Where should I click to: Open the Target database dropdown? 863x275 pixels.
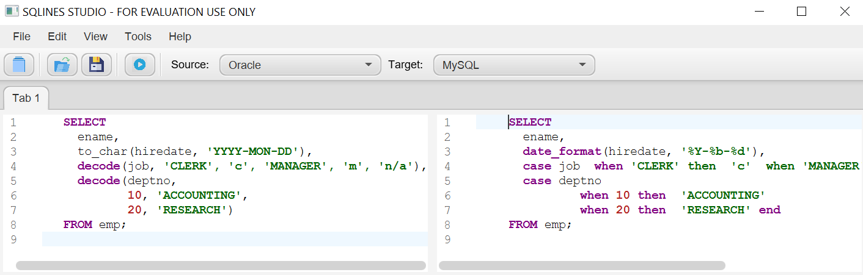click(514, 65)
